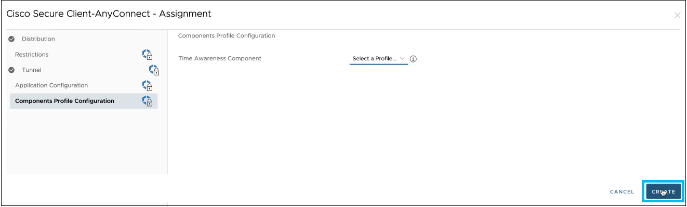The image size is (687, 207).
Task: Click the Create button
Action: click(x=664, y=191)
